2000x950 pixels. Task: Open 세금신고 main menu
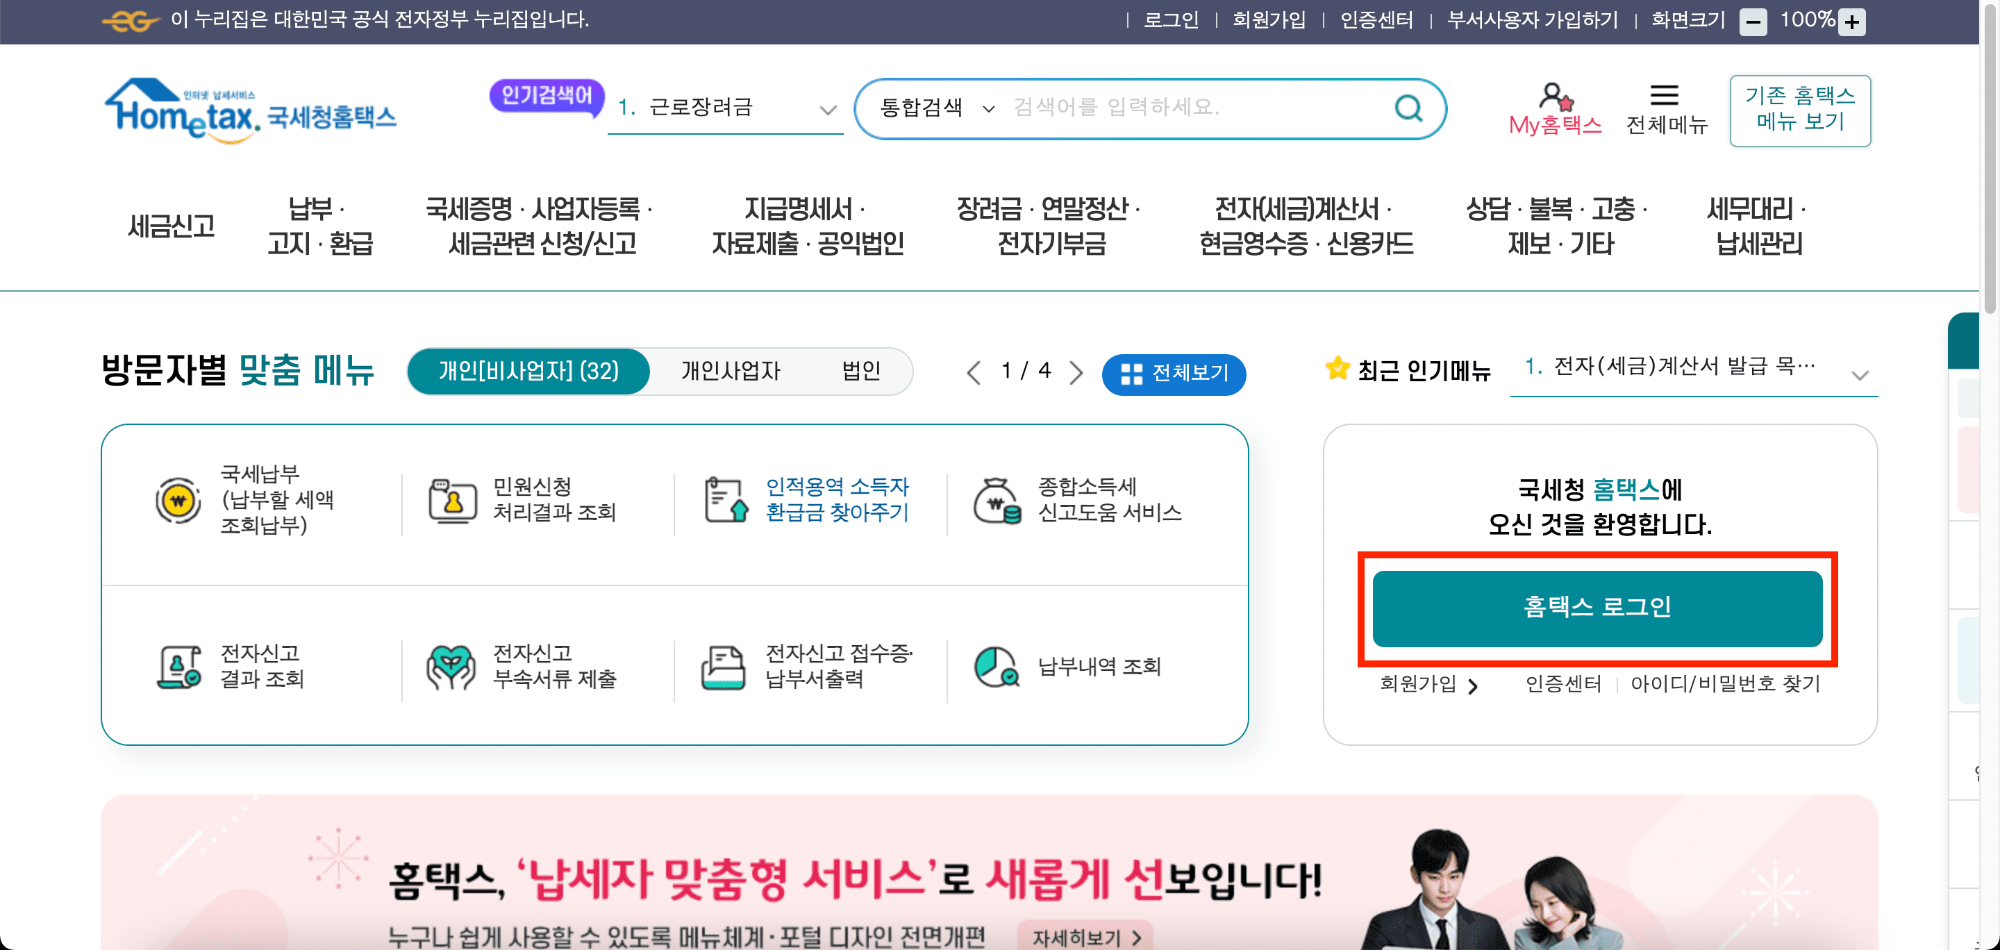[x=172, y=226]
